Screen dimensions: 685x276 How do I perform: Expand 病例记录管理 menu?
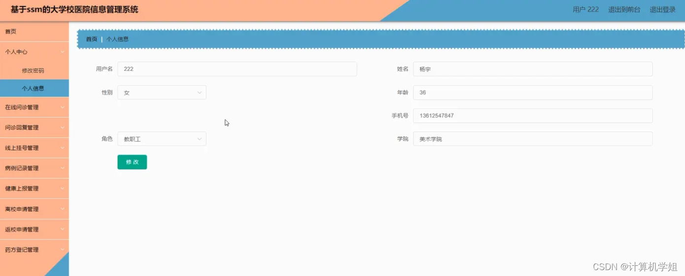(34, 168)
